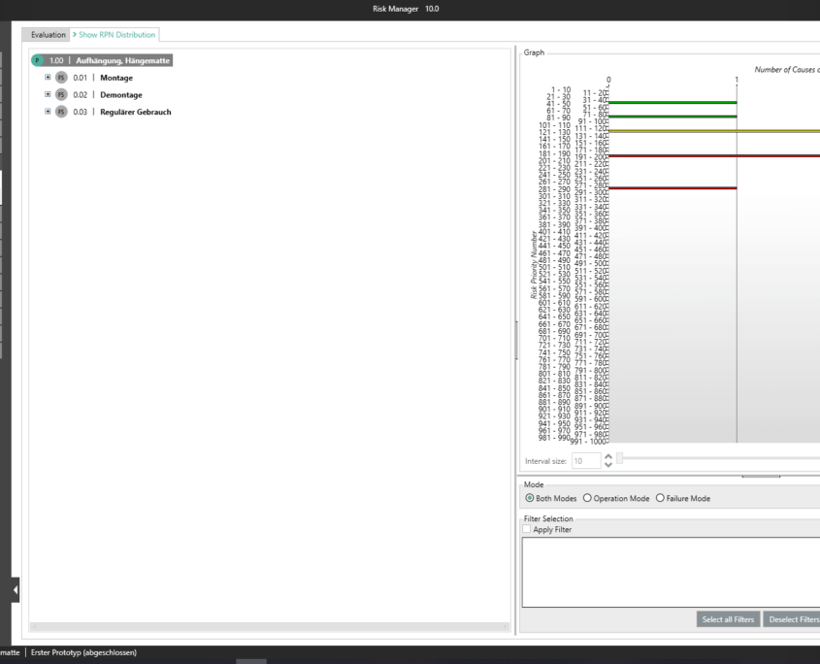Click the interval size slider handle
Screen dimensions: 820x664
coord(620,457)
